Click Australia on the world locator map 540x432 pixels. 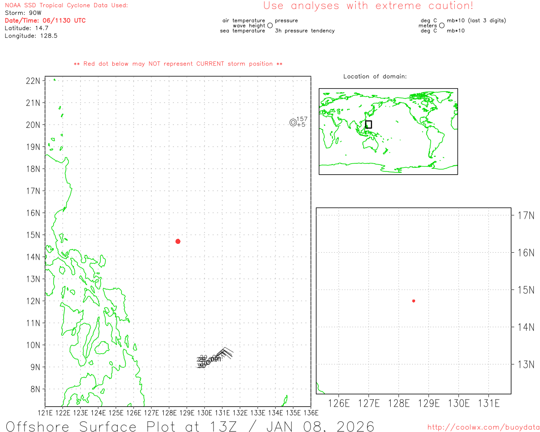pos(371,143)
